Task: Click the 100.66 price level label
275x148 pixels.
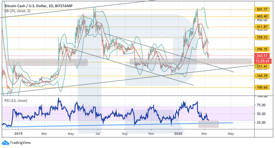Action: coord(262,88)
